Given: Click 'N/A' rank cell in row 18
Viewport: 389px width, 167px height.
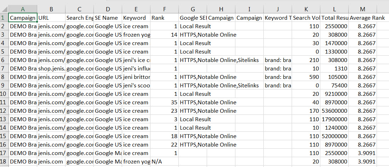Looking at the screenshot, I should [165, 161].
